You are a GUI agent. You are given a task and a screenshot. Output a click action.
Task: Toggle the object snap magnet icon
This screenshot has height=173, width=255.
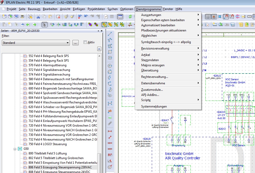[x=226, y=17]
